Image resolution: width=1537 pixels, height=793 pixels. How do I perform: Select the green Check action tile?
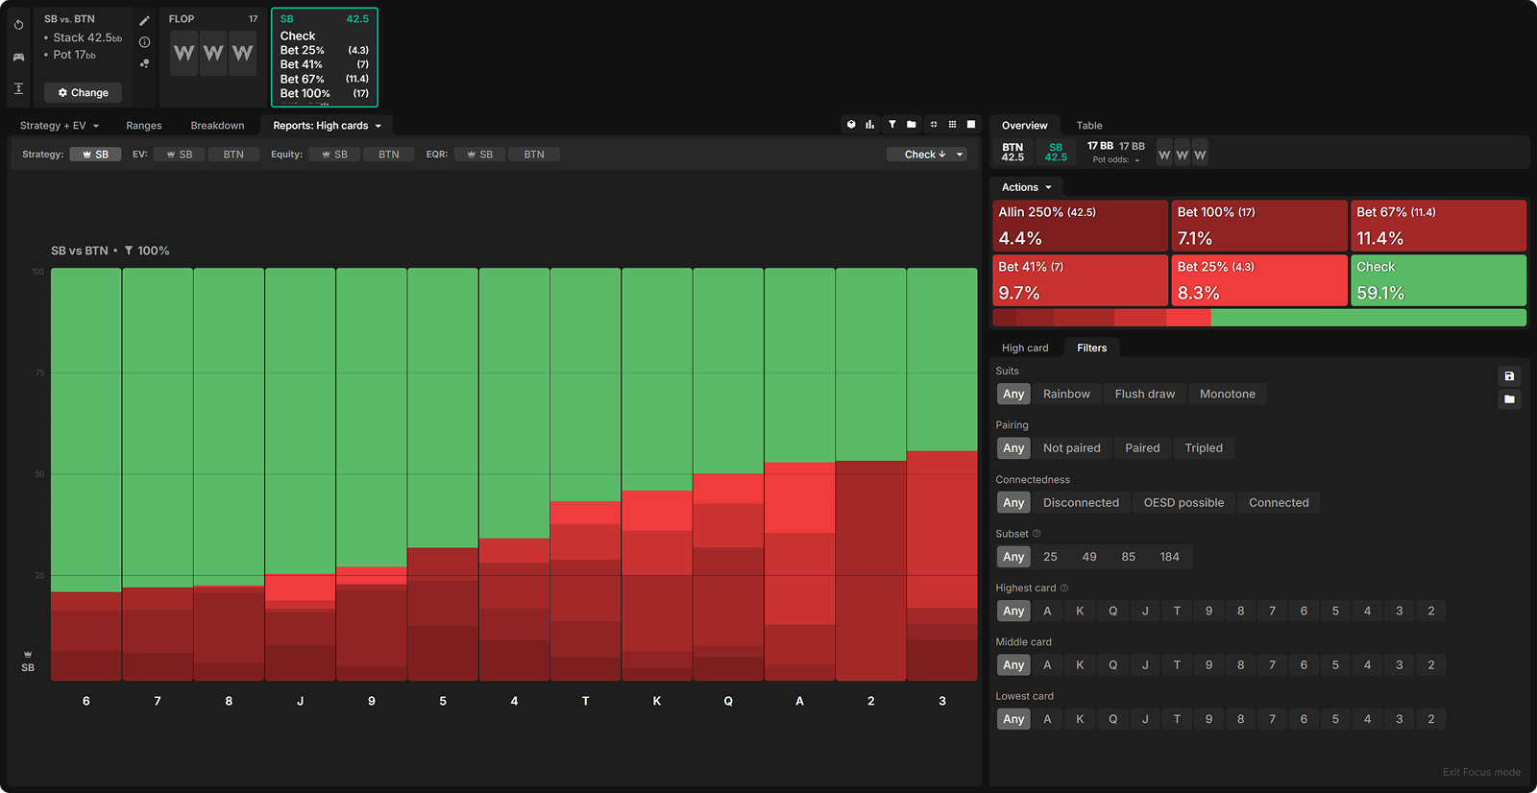tap(1437, 280)
